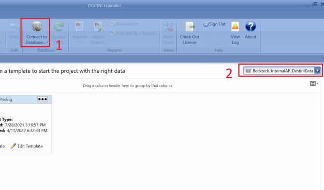Image resolution: width=324 pixels, height=190 pixels.
Task: Click the Update Costs refresh icon
Action: click(x=59, y=27)
